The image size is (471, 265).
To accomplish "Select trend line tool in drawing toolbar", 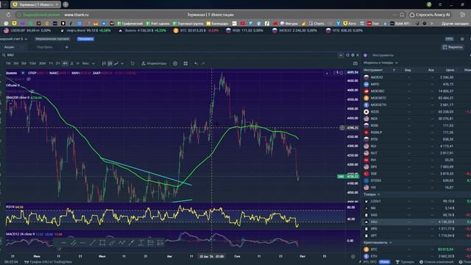I will pyautogui.click(x=93, y=242).
